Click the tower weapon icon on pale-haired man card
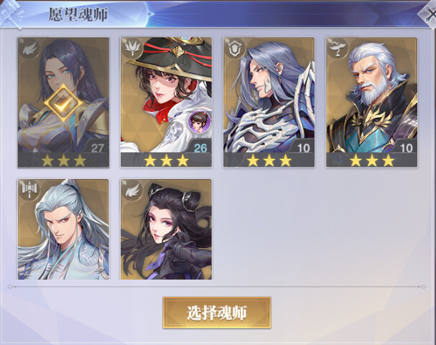 [x=29, y=190]
